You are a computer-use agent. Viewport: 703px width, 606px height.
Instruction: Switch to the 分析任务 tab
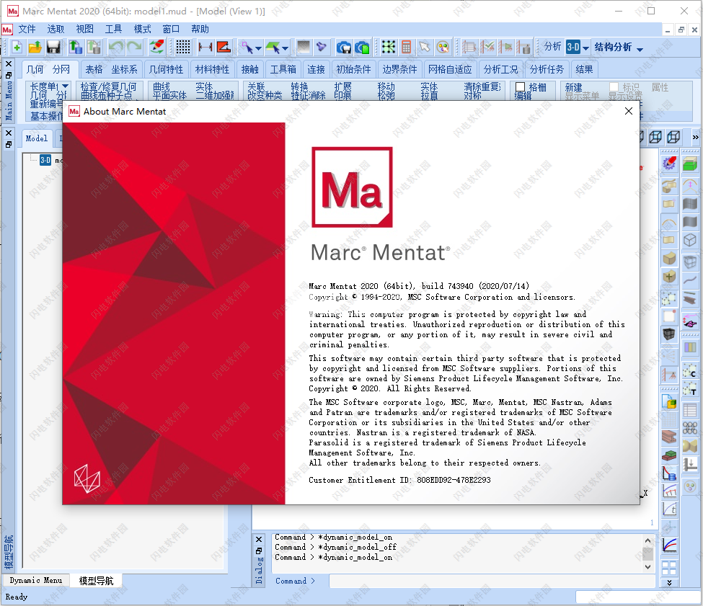click(x=547, y=69)
